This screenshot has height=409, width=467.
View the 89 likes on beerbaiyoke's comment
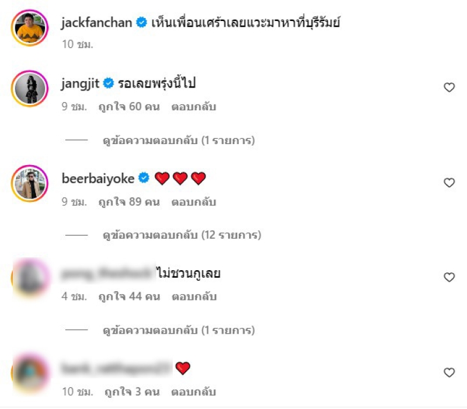coord(129,202)
